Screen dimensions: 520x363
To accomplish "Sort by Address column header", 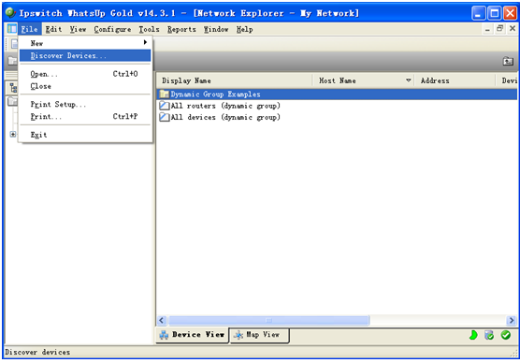I will [x=455, y=80].
